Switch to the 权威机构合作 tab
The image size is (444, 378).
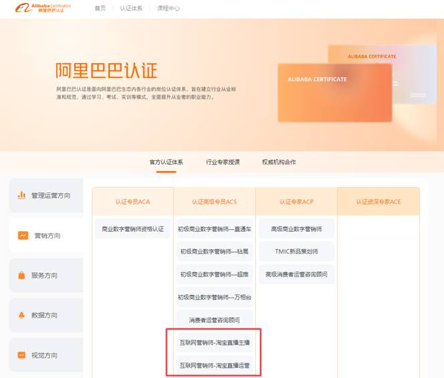pyautogui.click(x=279, y=162)
